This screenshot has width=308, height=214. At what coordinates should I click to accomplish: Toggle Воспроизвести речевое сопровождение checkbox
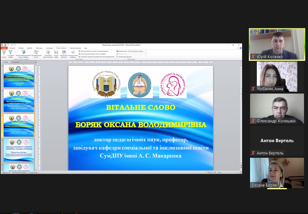point(80,51)
